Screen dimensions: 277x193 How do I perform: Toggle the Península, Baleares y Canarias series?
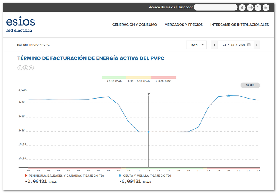click(65, 176)
